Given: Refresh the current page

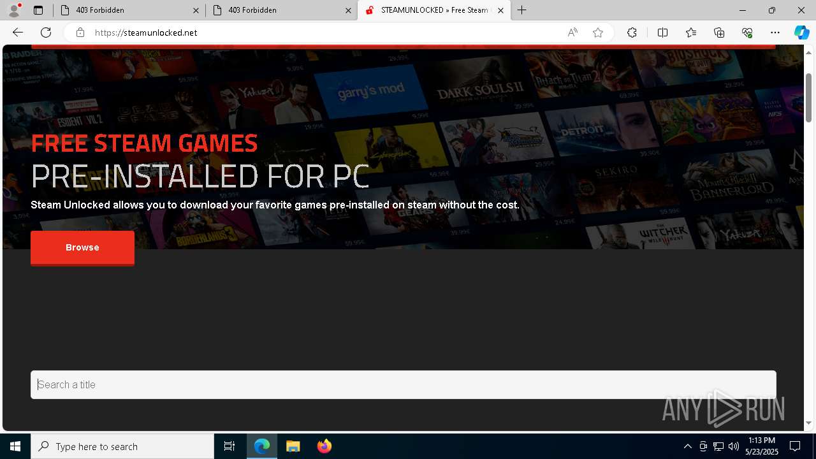Looking at the screenshot, I should (x=46, y=33).
